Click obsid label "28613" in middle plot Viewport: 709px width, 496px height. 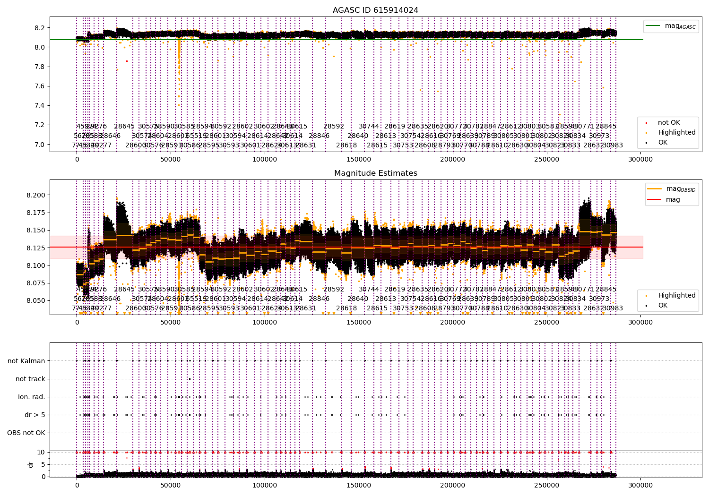tap(386, 299)
